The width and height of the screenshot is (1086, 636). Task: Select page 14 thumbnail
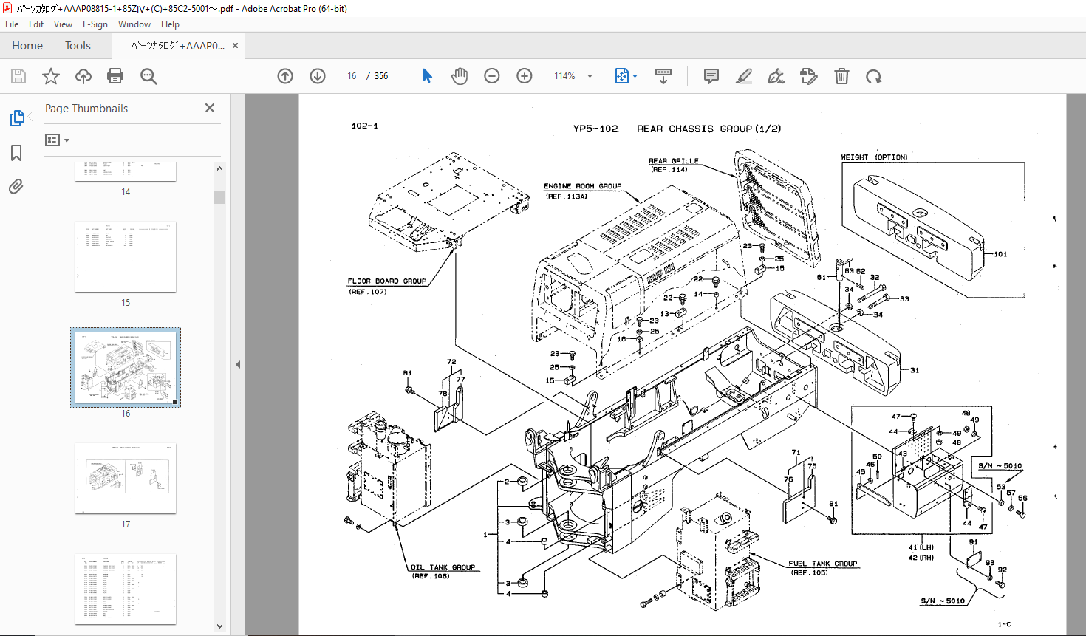click(126, 170)
